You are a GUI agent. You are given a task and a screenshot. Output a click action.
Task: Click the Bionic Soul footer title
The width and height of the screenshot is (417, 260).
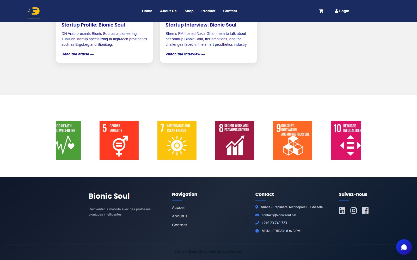click(x=109, y=196)
